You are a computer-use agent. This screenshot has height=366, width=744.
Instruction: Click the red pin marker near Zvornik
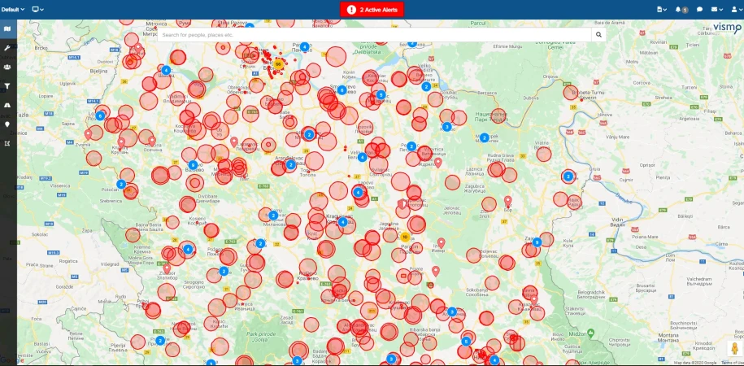(88, 135)
